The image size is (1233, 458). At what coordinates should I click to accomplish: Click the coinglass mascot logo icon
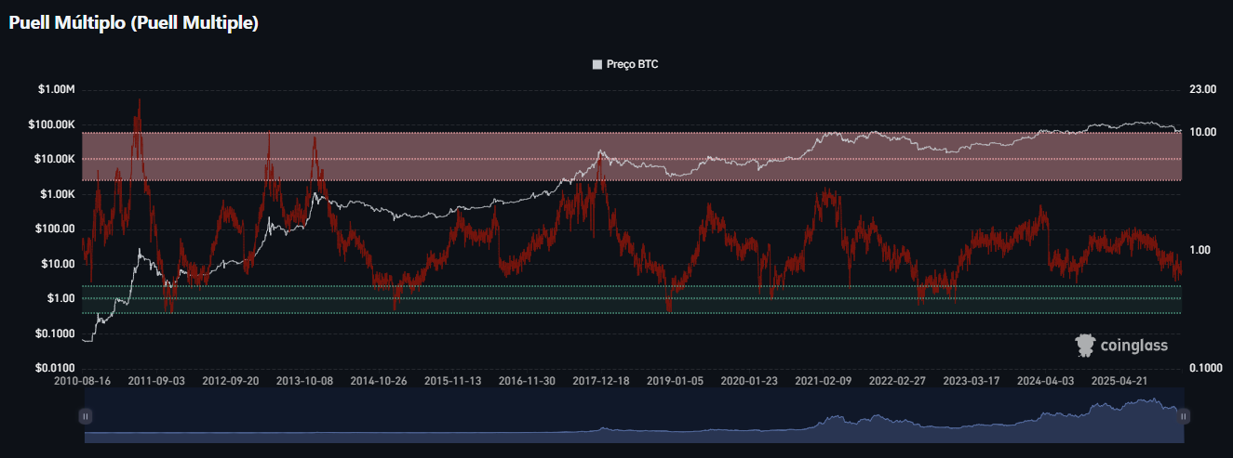pos(1085,346)
